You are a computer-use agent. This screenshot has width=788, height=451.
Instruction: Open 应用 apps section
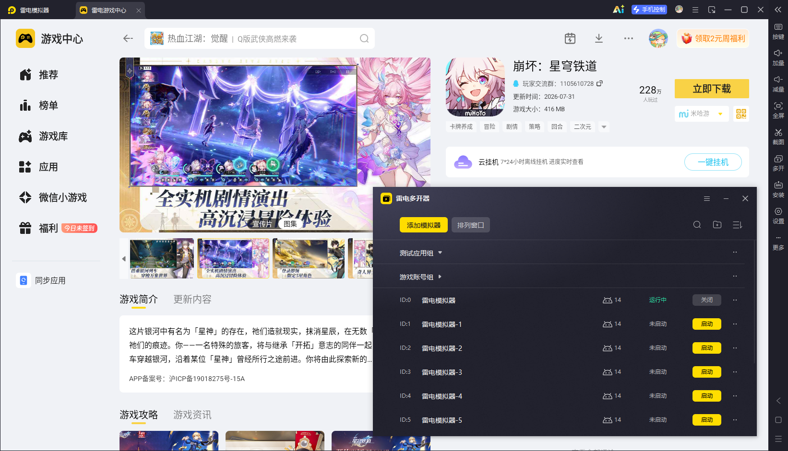click(39, 167)
